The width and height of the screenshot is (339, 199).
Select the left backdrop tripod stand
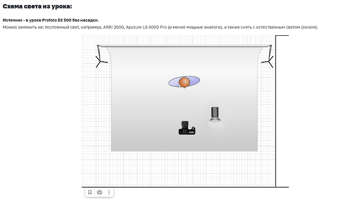click(x=100, y=61)
